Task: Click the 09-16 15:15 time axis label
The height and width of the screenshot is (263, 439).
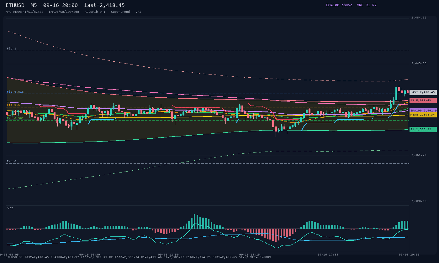Action: click(x=250, y=255)
